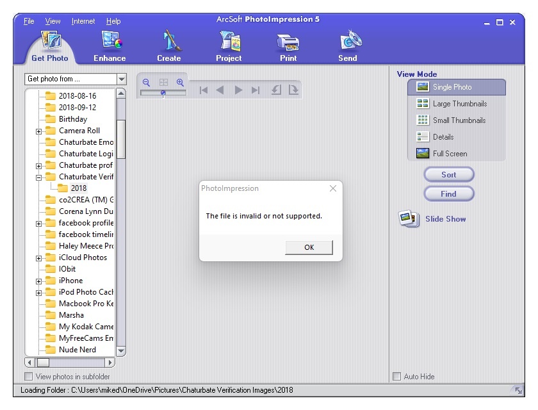This screenshot has width=538, height=410.
Task: Open the Print function
Action: click(x=288, y=40)
